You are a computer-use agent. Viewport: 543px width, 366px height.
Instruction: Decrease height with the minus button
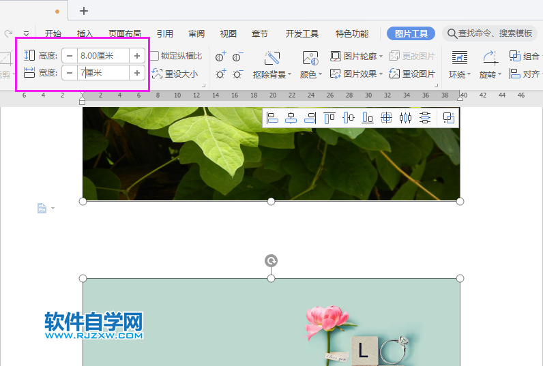[x=70, y=56]
